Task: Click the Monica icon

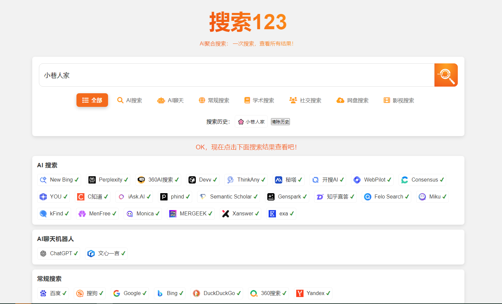Action: click(x=130, y=214)
